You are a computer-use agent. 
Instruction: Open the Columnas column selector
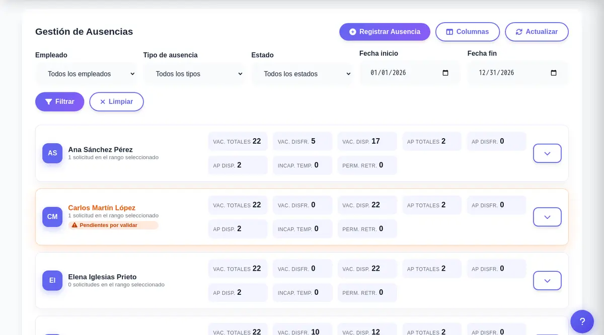(x=468, y=32)
